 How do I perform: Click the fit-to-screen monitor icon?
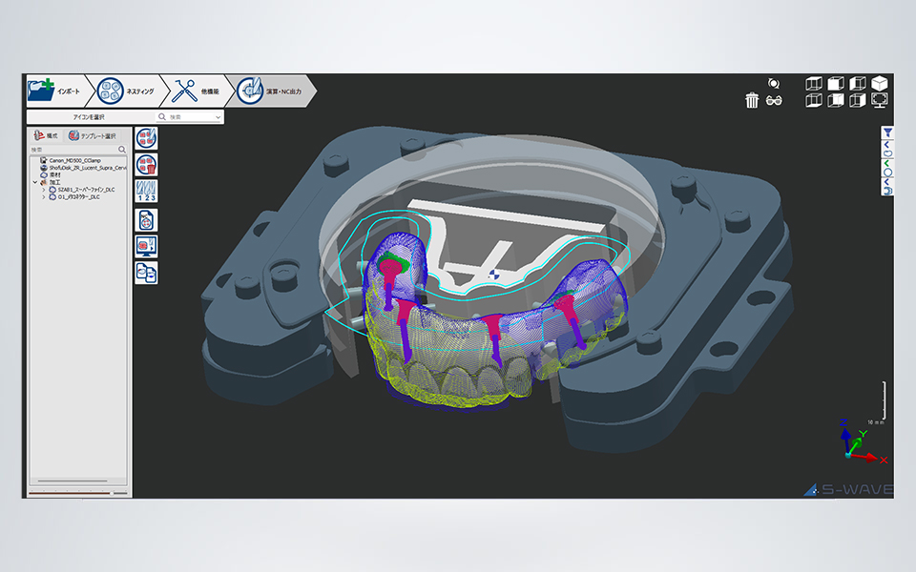[x=879, y=100]
